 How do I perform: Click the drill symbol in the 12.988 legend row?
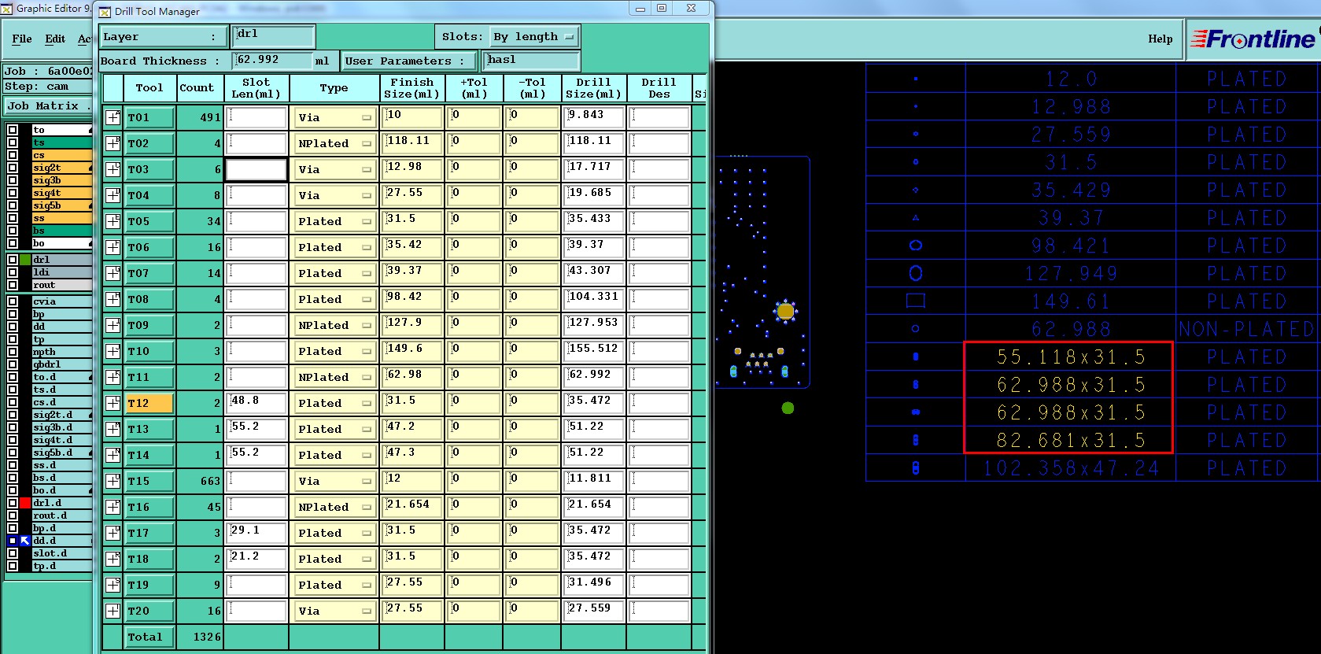915,106
